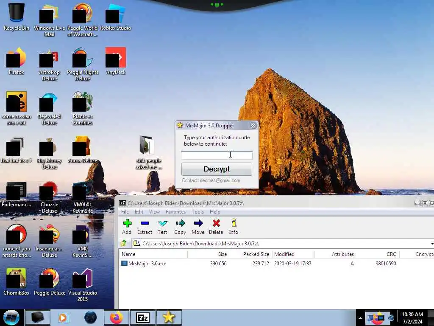Click the Info toolbar icon
The image size is (434, 326).
click(234, 223)
